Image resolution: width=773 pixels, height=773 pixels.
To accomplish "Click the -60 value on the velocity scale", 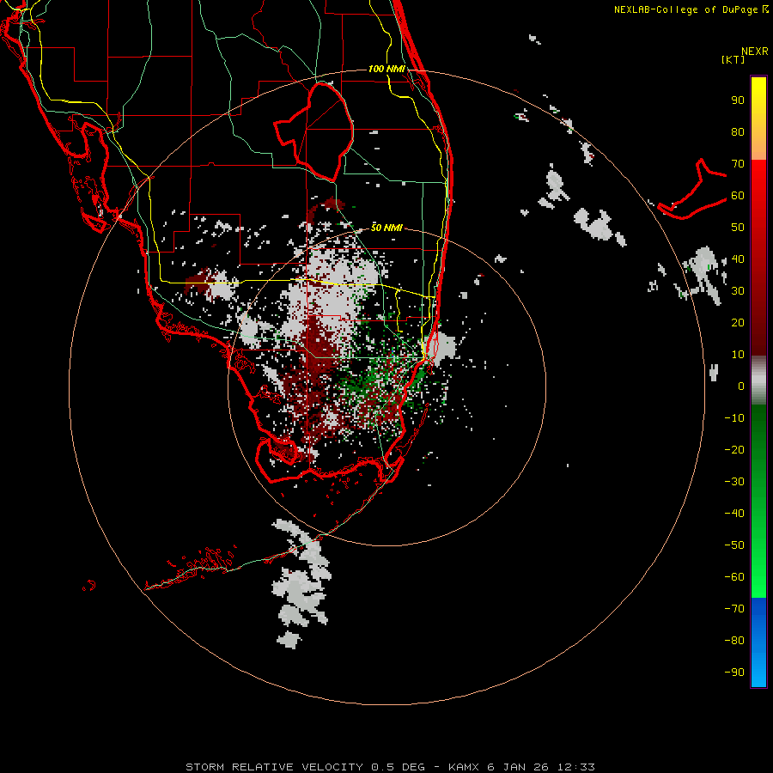I will tap(734, 577).
